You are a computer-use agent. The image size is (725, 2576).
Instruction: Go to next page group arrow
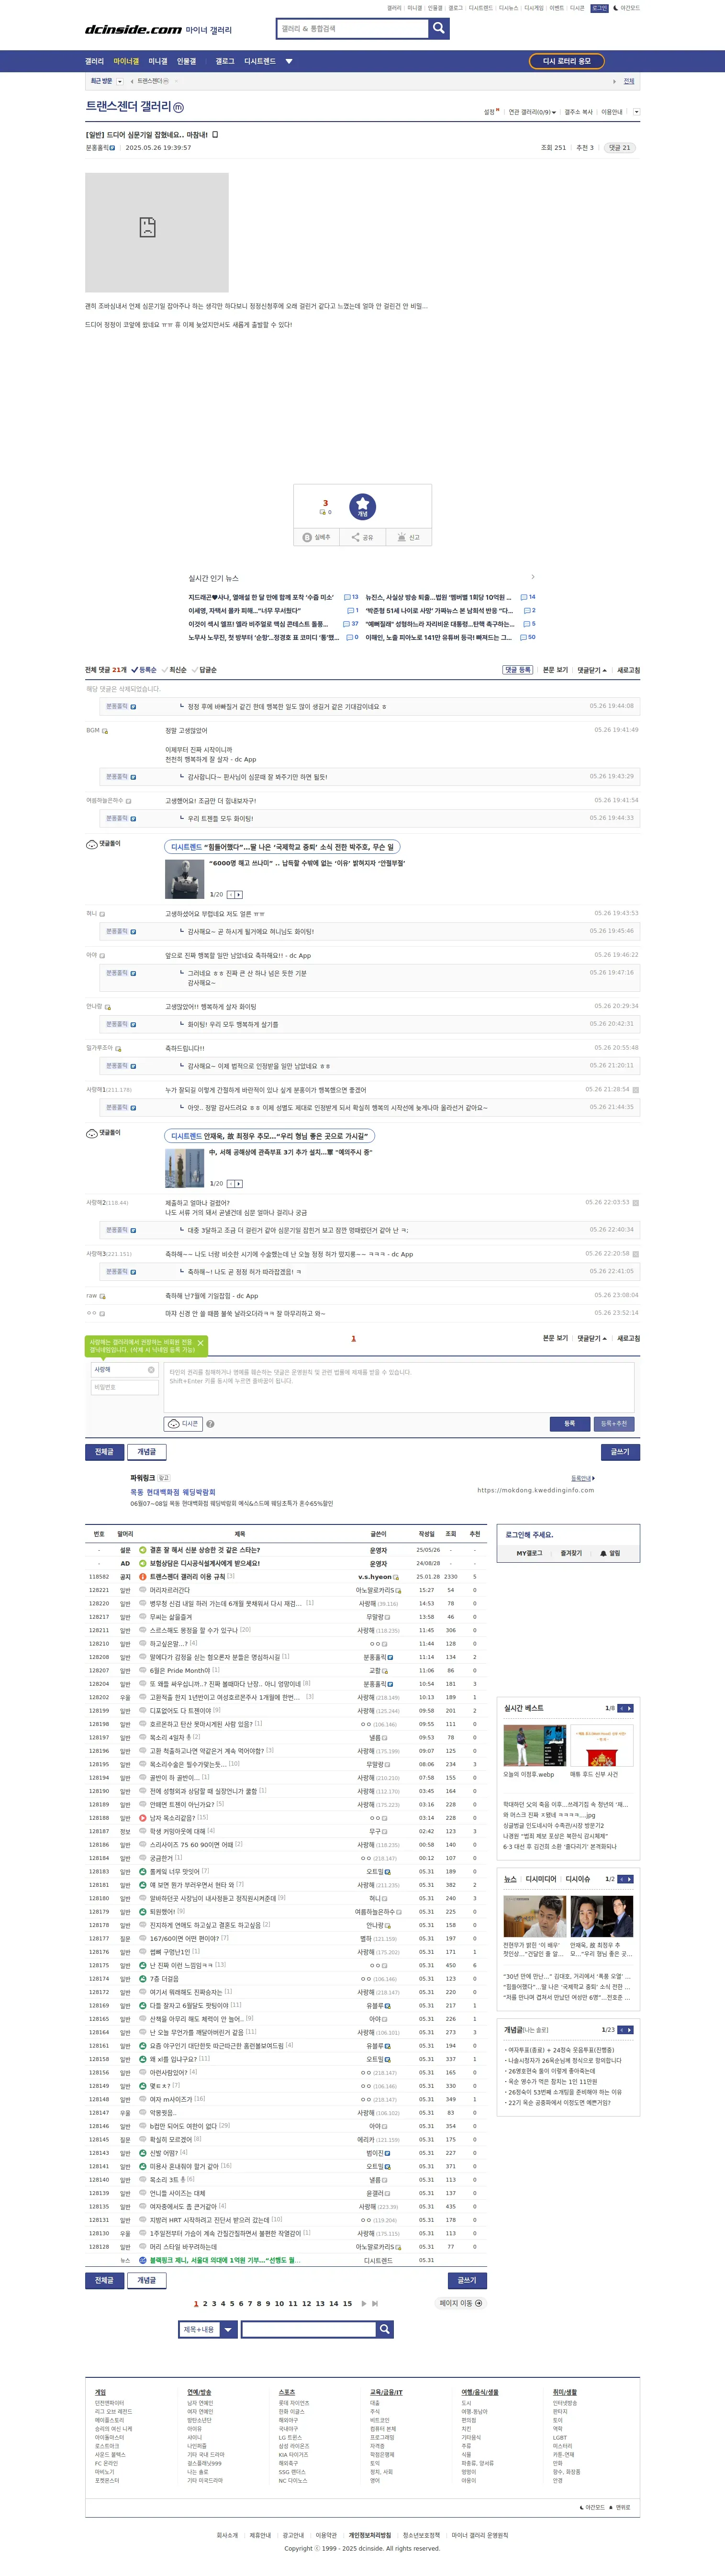364,2303
